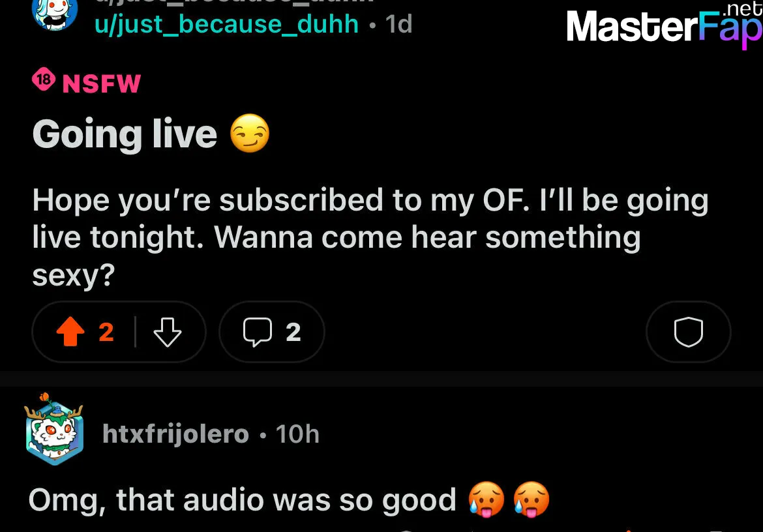Viewport: 763px width, 532px height.
Task: Select the post body text about OF
Action: coord(370,237)
